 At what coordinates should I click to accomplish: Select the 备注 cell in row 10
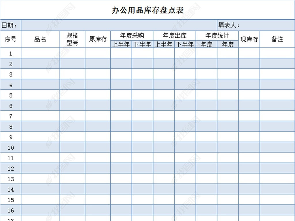click(277, 147)
